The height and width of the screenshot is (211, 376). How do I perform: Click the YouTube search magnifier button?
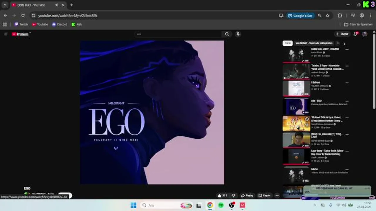click(x=227, y=34)
